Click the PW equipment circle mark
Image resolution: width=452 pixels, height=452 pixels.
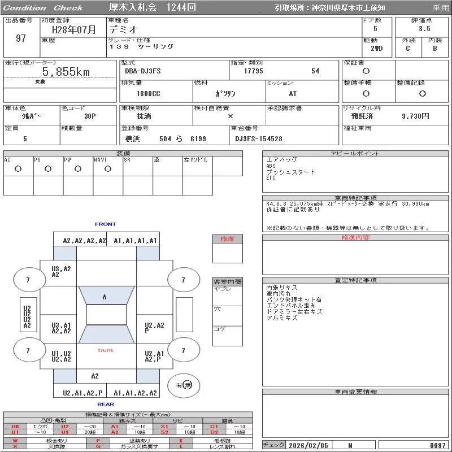point(78,168)
